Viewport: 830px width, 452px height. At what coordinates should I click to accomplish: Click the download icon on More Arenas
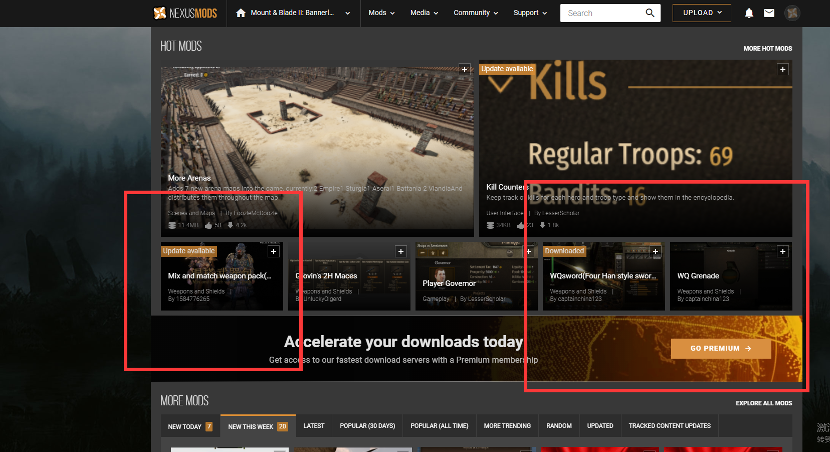point(230,225)
